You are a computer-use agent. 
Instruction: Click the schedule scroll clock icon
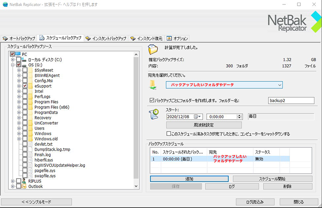(x=154, y=114)
